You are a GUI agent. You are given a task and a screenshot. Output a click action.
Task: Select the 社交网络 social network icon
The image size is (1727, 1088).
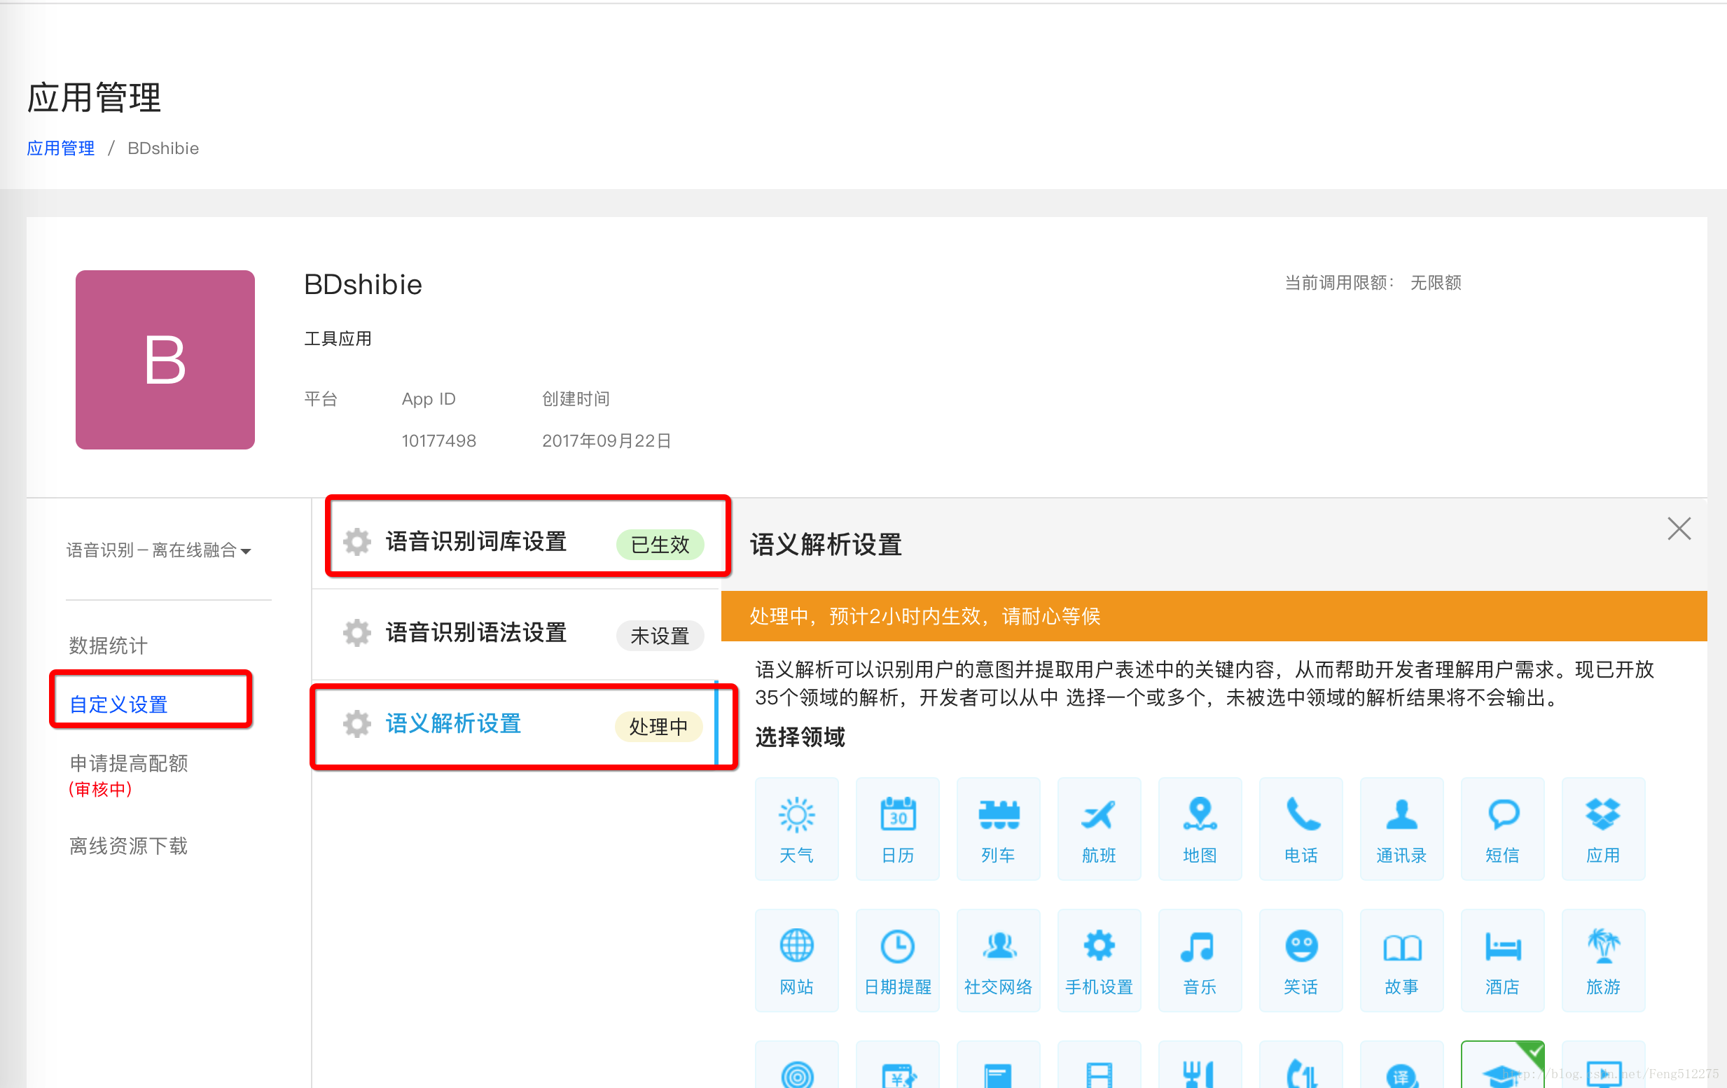[999, 961]
